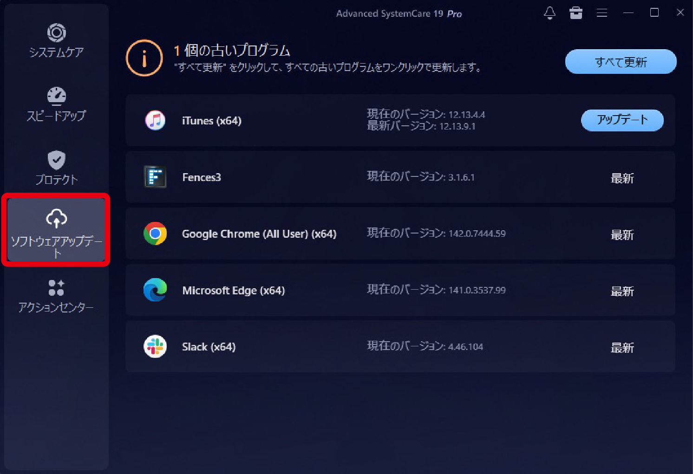Click the orange info circle icon
The height and width of the screenshot is (474, 693).
pos(144,58)
